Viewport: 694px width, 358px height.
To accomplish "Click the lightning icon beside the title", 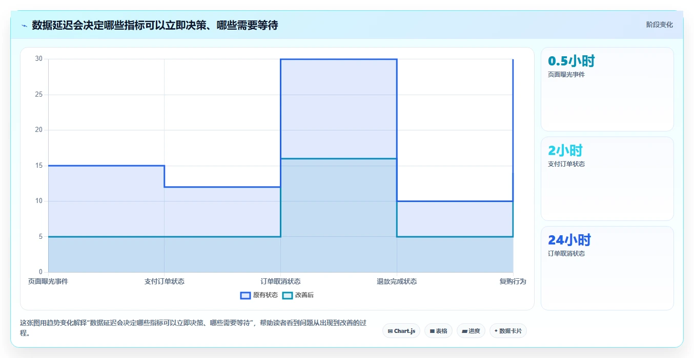I will tap(24, 26).
